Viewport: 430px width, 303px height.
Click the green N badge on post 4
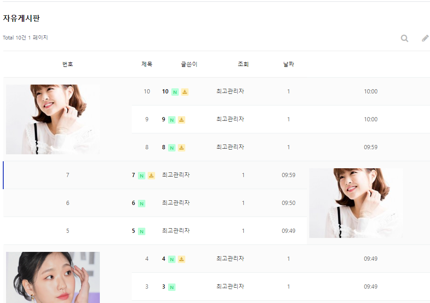point(172,259)
